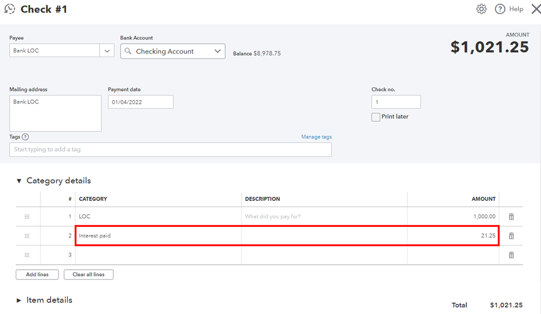
Task: Click the CATEGORY column header
Action: [x=93, y=199]
